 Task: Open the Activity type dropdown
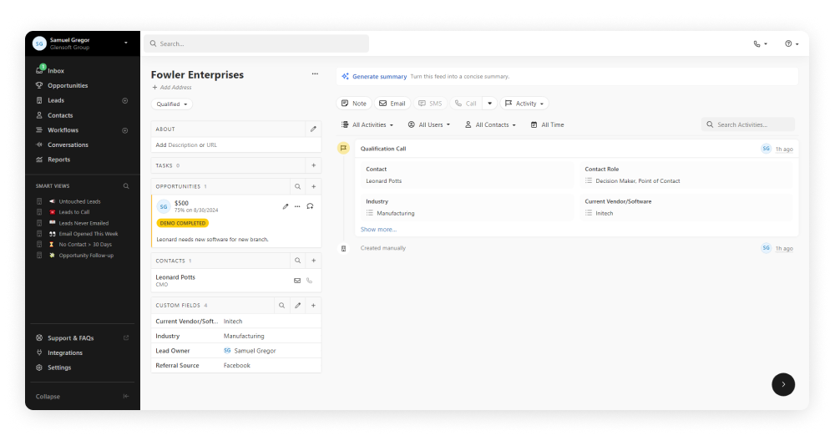(525, 104)
